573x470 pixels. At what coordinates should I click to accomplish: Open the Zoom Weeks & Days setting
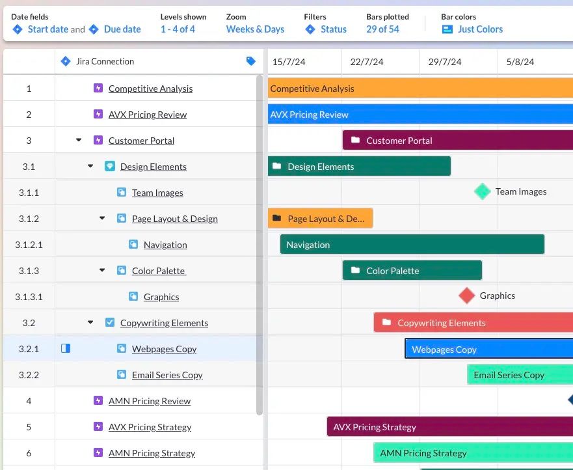tap(254, 29)
